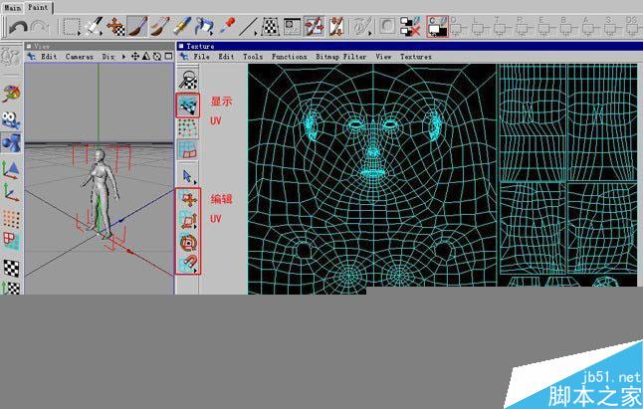Open rectangle selection tool flyout arrow
The height and width of the screenshot is (409, 643).
pyautogui.click(x=79, y=34)
